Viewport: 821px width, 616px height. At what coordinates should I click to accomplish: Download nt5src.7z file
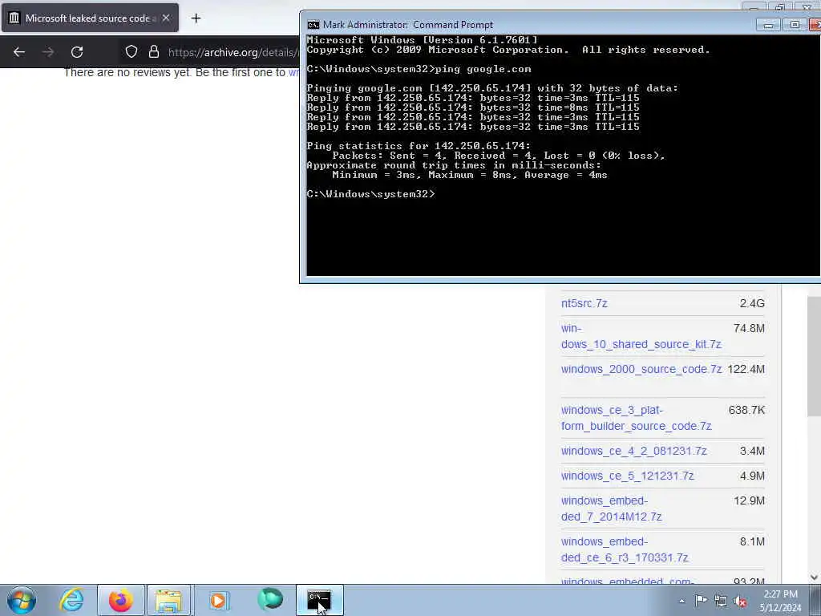pos(584,303)
